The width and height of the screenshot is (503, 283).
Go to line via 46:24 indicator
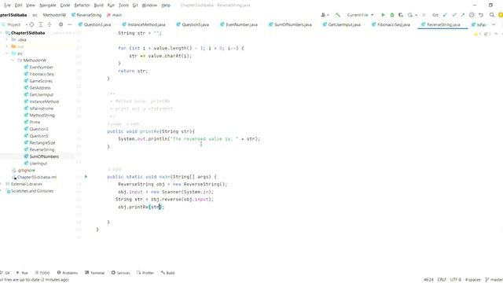(428, 280)
